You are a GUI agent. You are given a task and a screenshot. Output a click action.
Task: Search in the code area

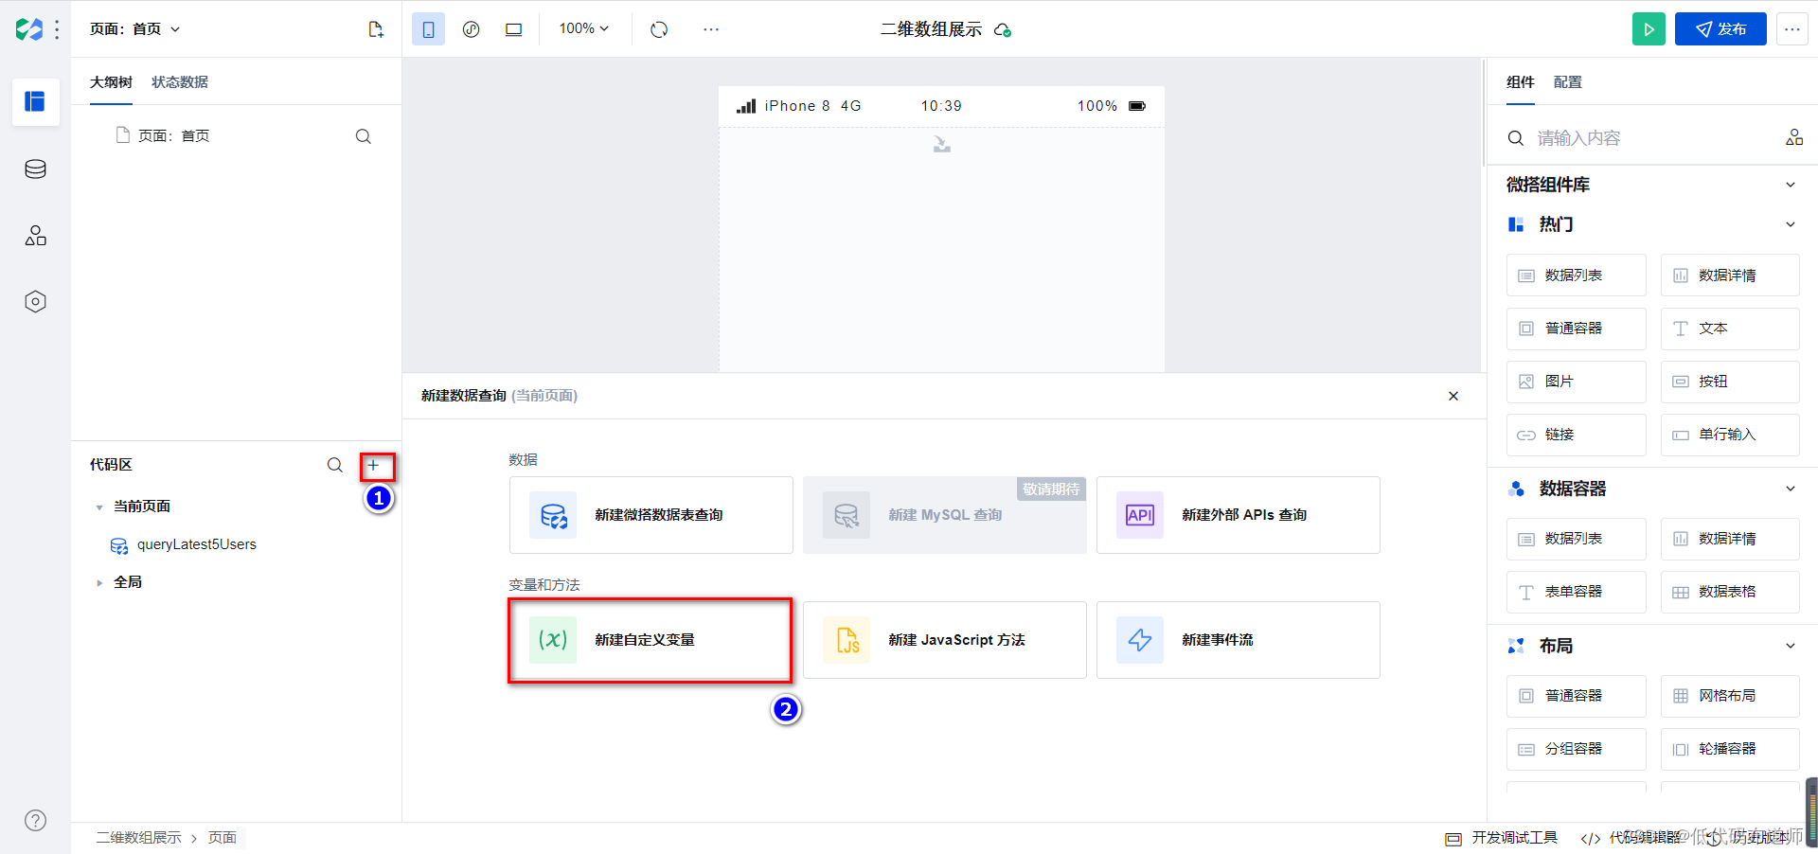click(x=334, y=465)
